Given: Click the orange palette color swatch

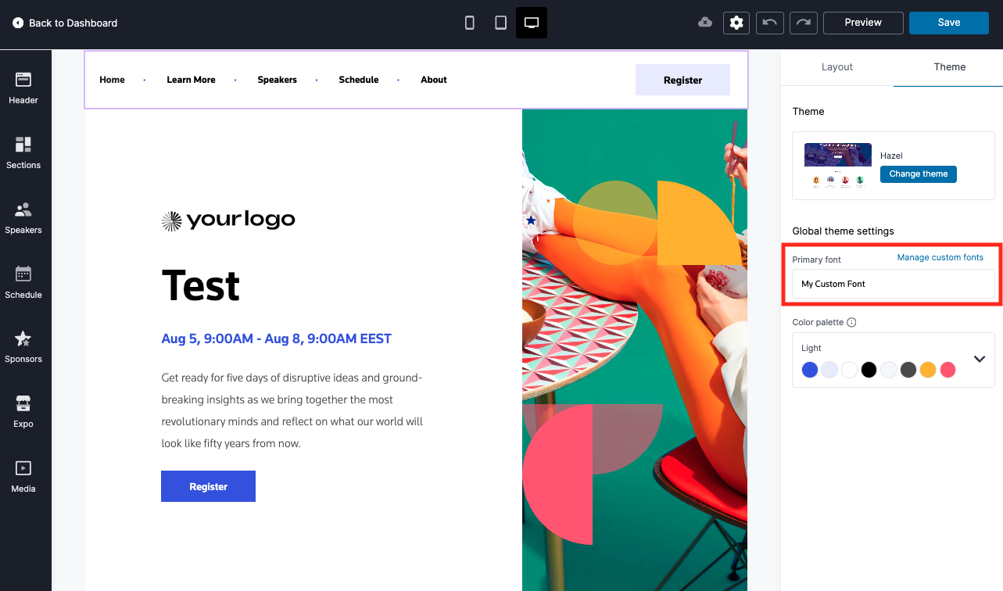Looking at the screenshot, I should coord(928,370).
